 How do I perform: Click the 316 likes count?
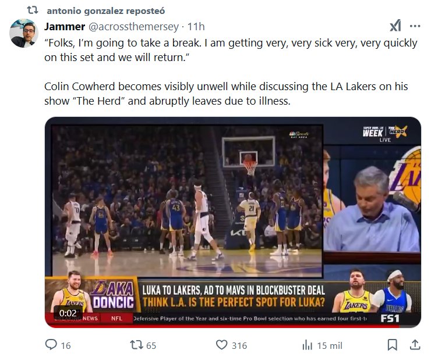coord(239,345)
